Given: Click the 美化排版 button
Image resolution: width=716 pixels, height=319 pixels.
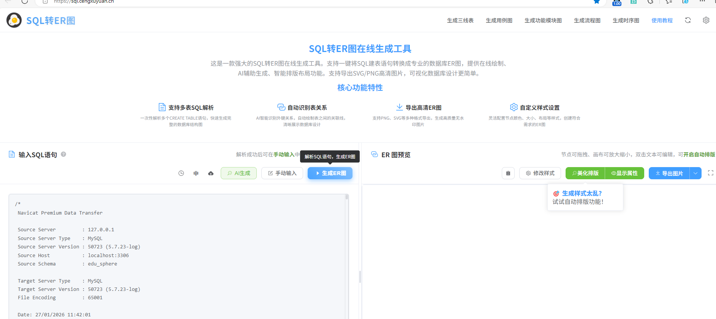Looking at the screenshot, I should [x=585, y=173].
